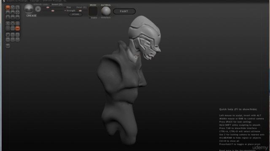Click the Strength slider handle
This screenshot has height=151, width=270.
[x=53, y=11]
